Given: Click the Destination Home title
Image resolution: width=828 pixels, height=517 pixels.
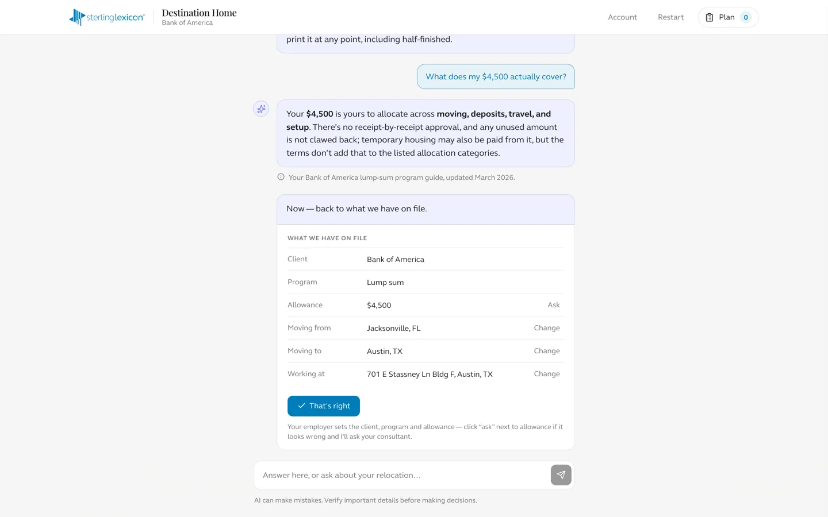Looking at the screenshot, I should pos(199,13).
